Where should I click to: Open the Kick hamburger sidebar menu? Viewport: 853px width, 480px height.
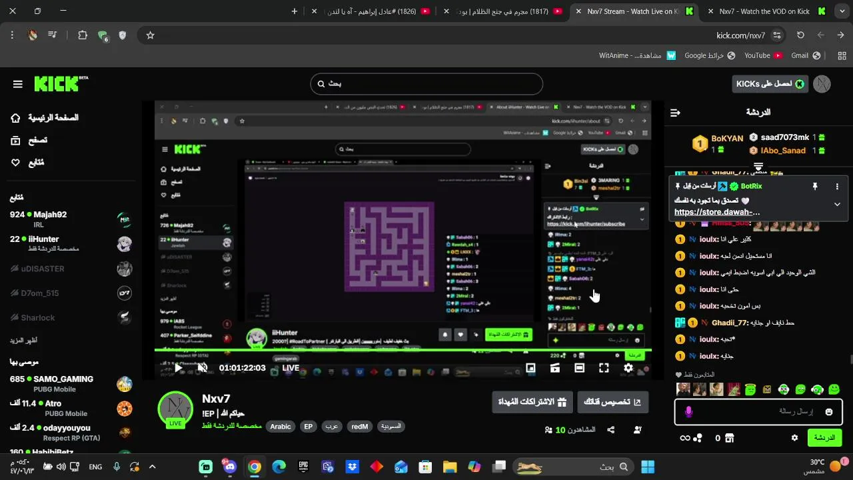tap(18, 84)
